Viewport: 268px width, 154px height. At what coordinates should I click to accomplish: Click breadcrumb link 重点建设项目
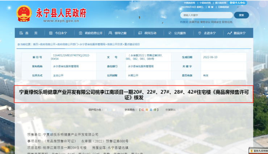coord(132,44)
